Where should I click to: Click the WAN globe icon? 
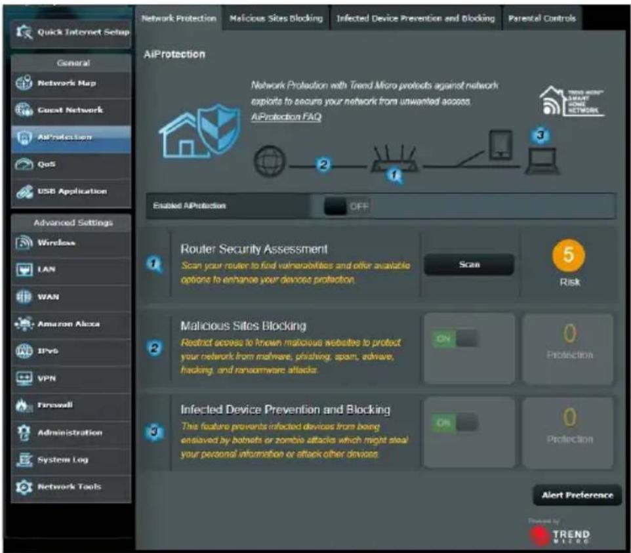(24, 297)
